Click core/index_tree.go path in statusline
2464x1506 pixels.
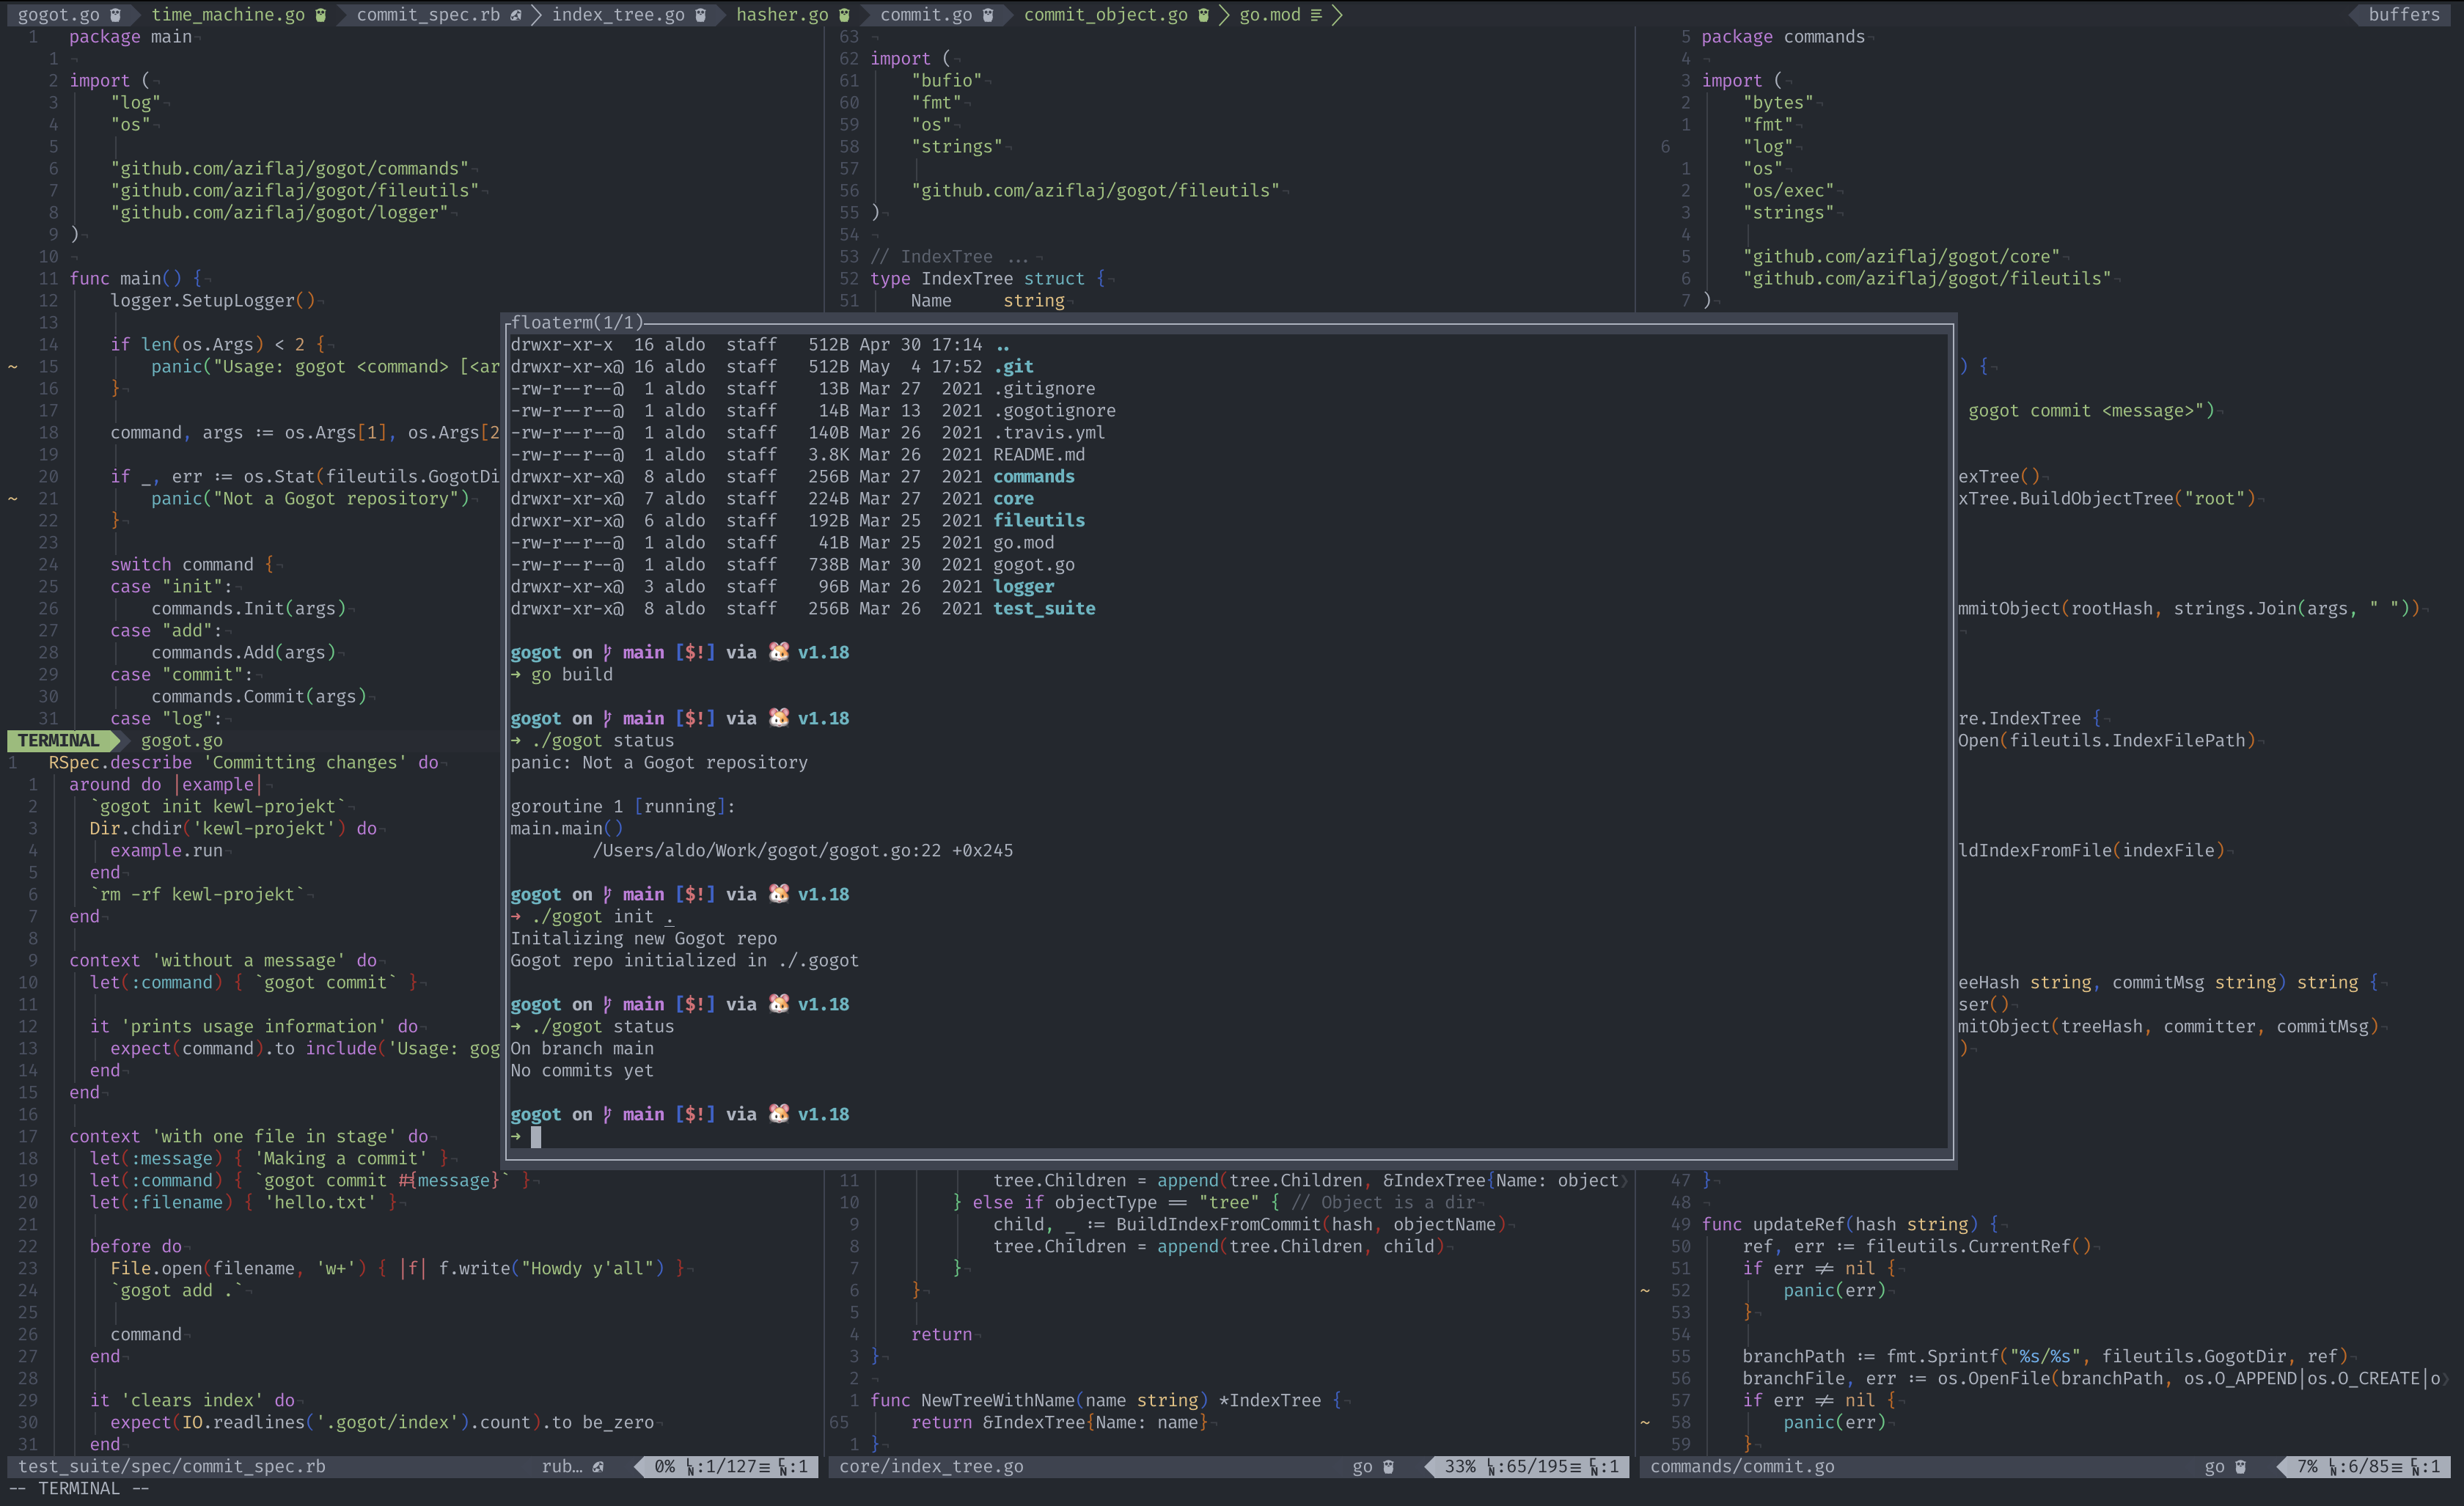pos(931,1466)
